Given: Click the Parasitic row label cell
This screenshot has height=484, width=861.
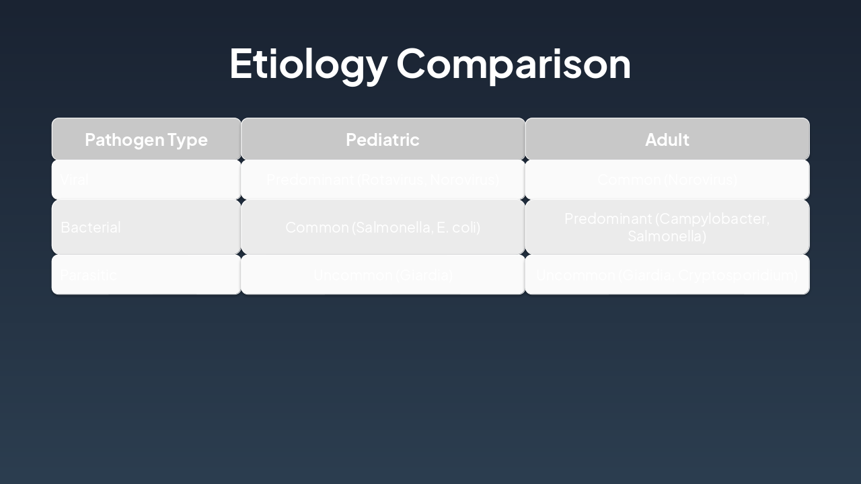Looking at the screenshot, I should (146, 274).
